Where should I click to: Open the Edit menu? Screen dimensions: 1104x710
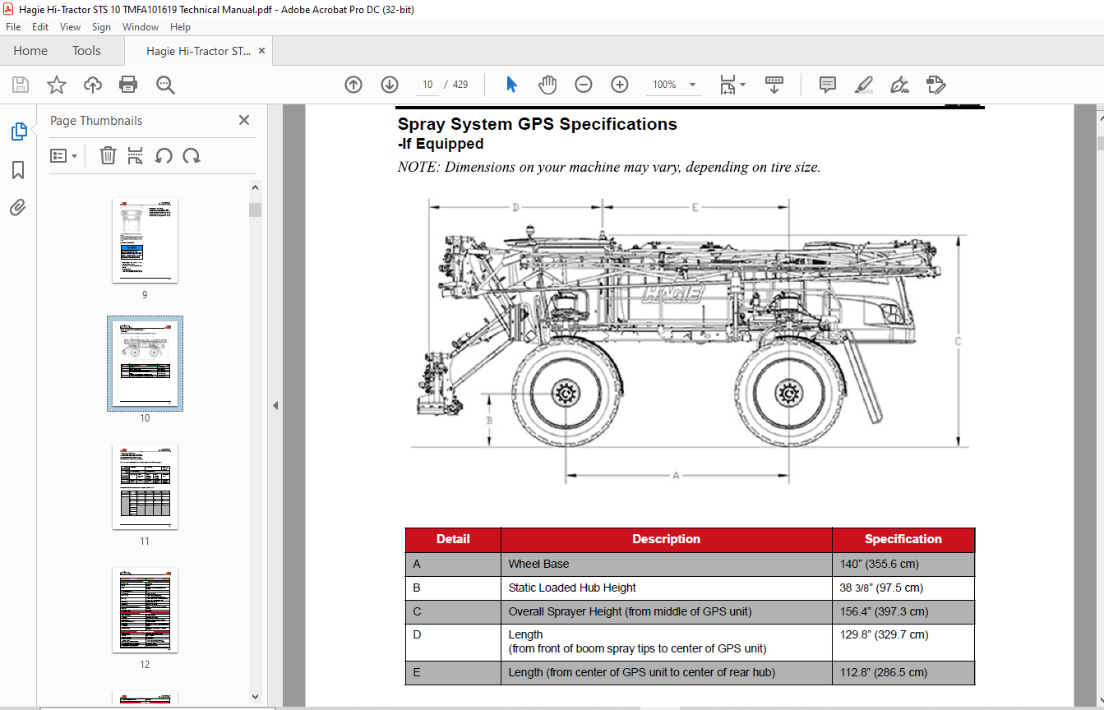[x=40, y=27]
